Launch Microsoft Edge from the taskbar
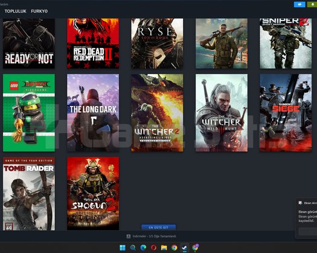Image resolution: width=317 pixels, height=253 pixels. pyautogui.click(x=143, y=248)
